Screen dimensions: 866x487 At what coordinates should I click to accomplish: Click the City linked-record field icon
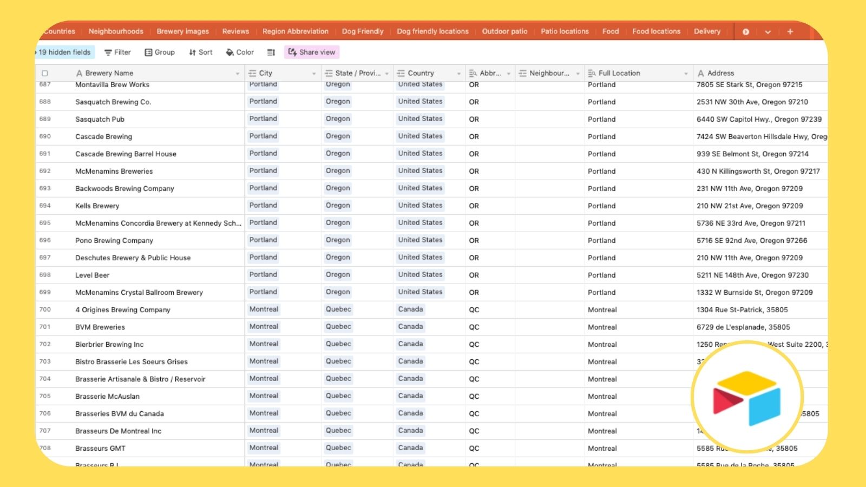click(252, 73)
